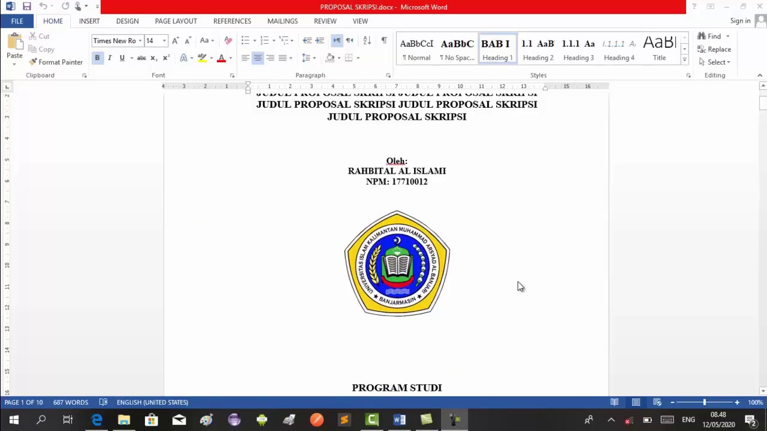Click the university logo image in document

tap(397, 263)
